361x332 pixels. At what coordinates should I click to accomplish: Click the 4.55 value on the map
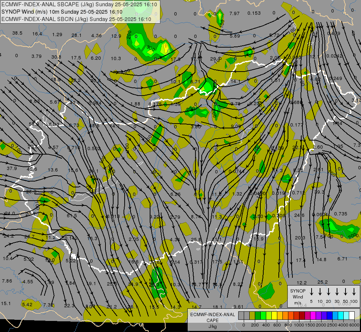28,281
